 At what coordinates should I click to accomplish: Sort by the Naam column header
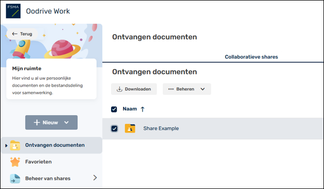click(x=130, y=109)
